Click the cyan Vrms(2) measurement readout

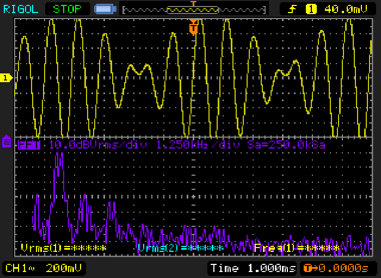tap(180, 248)
